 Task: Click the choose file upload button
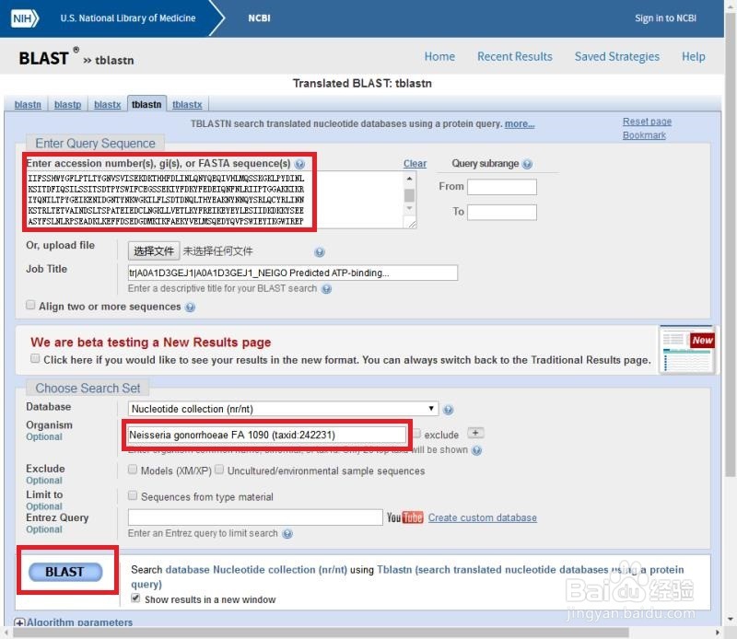(x=154, y=250)
